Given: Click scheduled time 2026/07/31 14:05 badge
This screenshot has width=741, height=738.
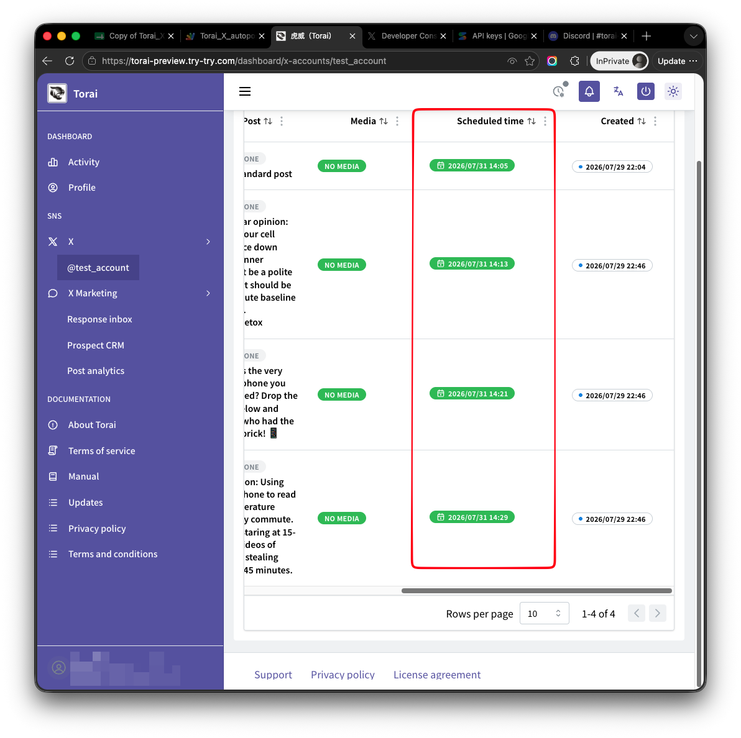Looking at the screenshot, I should (x=472, y=166).
